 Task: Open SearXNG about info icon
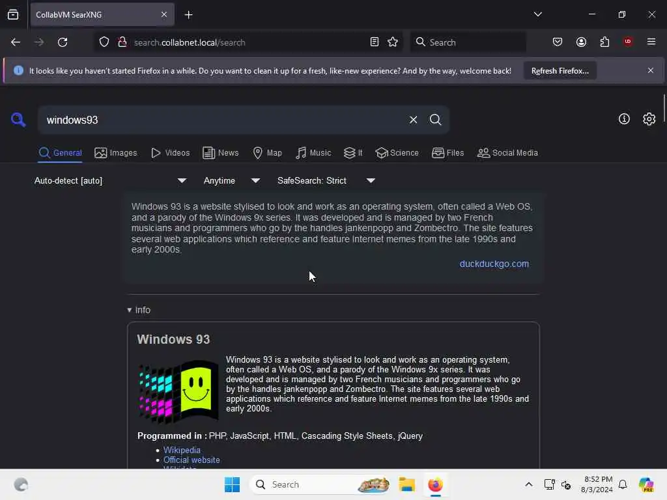click(x=624, y=119)
